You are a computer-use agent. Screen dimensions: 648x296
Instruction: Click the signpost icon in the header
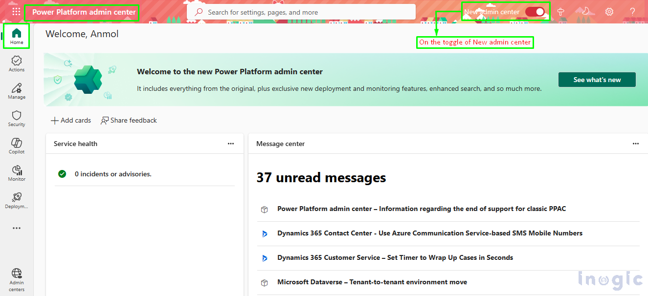[x=561, y=12]
